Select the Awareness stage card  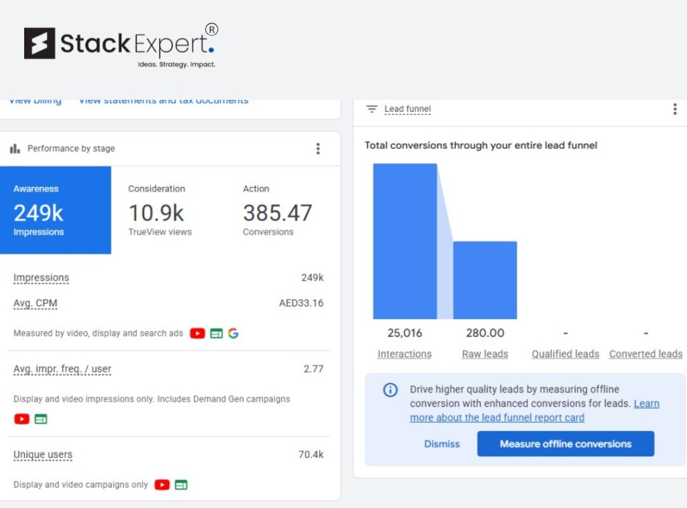pyautogui.click(x=56, y=210)
